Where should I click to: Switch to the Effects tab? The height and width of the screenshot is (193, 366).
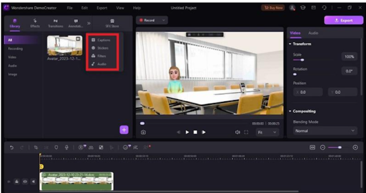click(35, 23)
